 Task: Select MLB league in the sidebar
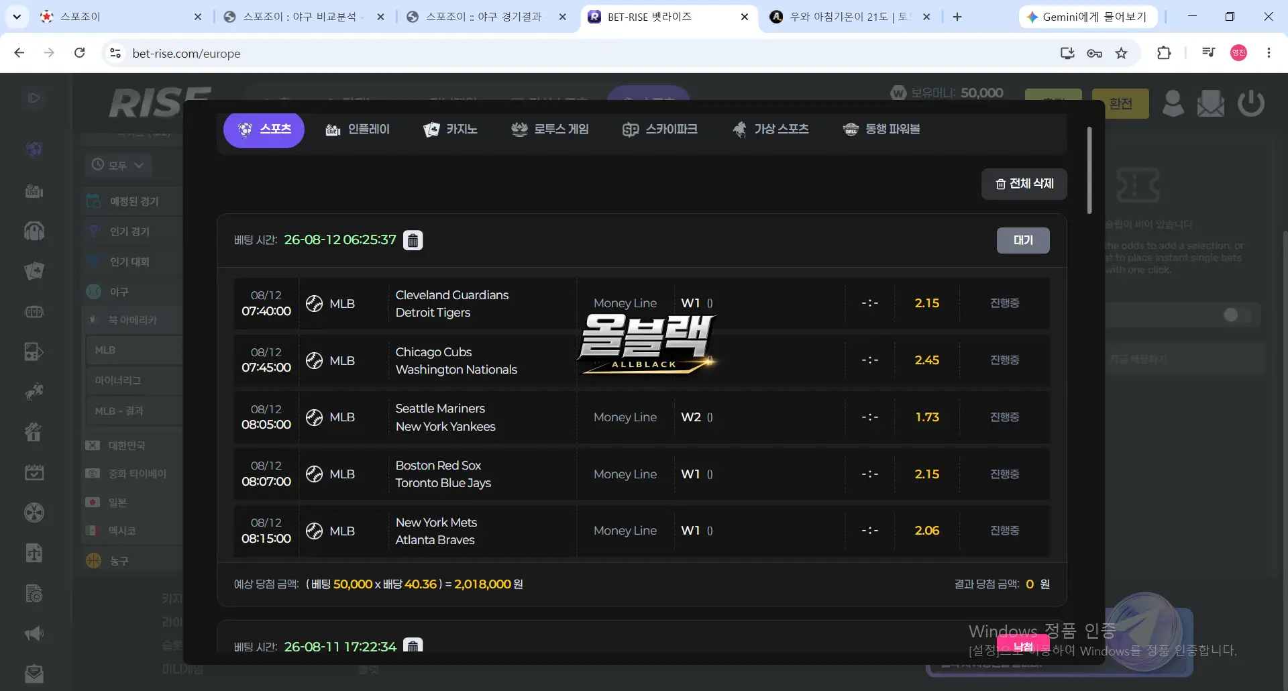coord(134,350)
